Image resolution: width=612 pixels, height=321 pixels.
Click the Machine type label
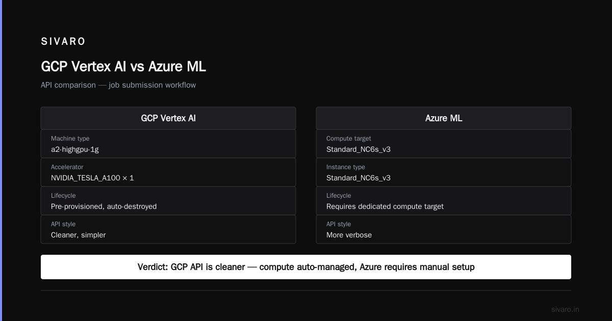click(x=70, y=139)
